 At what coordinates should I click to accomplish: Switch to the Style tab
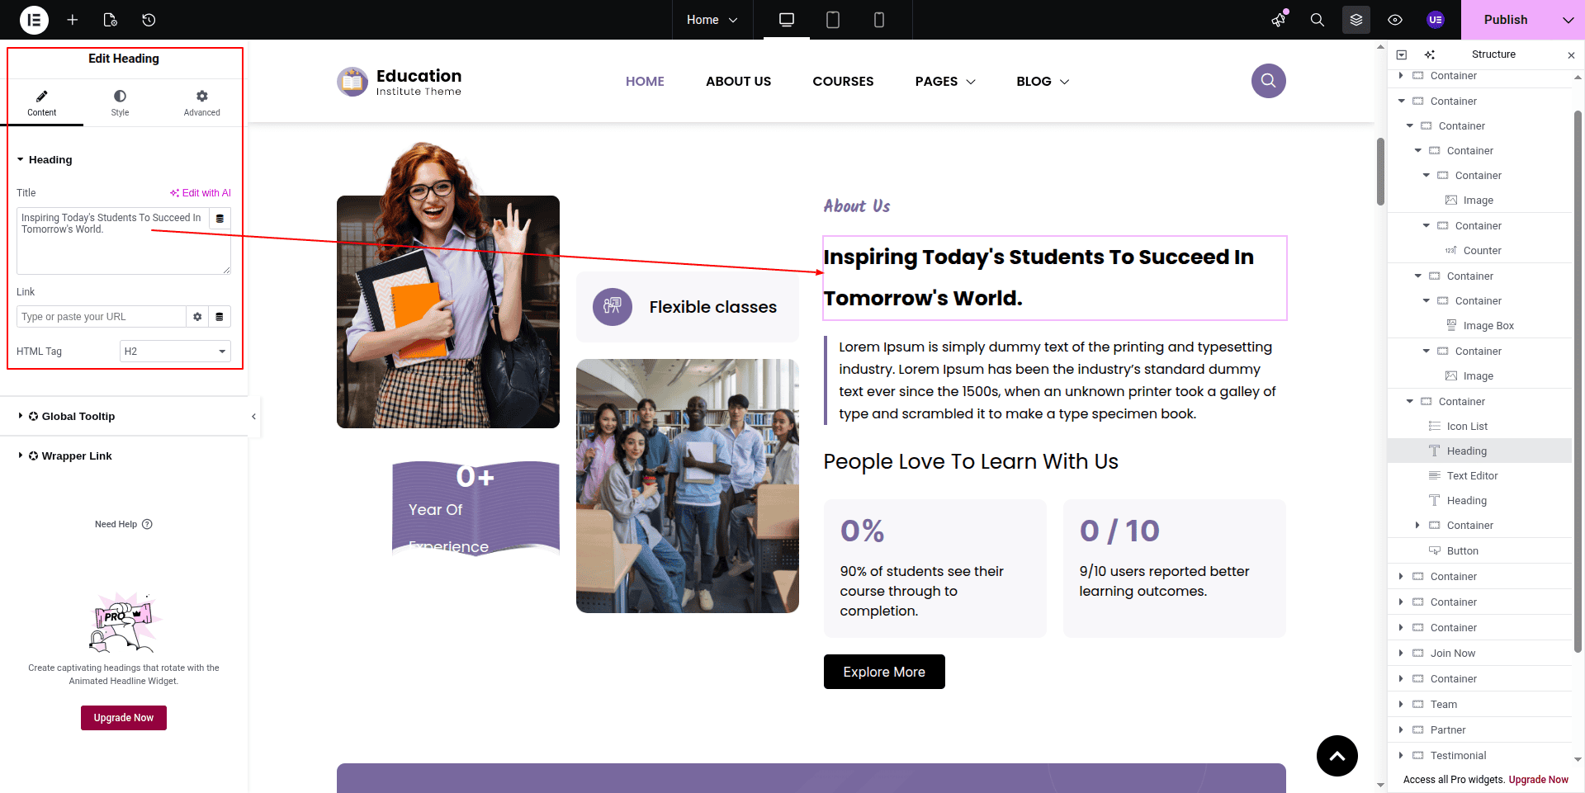[120, 103]
